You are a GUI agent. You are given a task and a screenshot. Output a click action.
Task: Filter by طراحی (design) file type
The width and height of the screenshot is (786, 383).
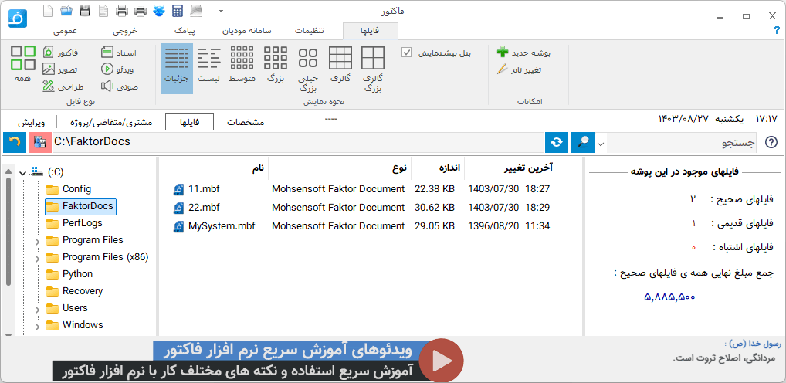point(63,86)
